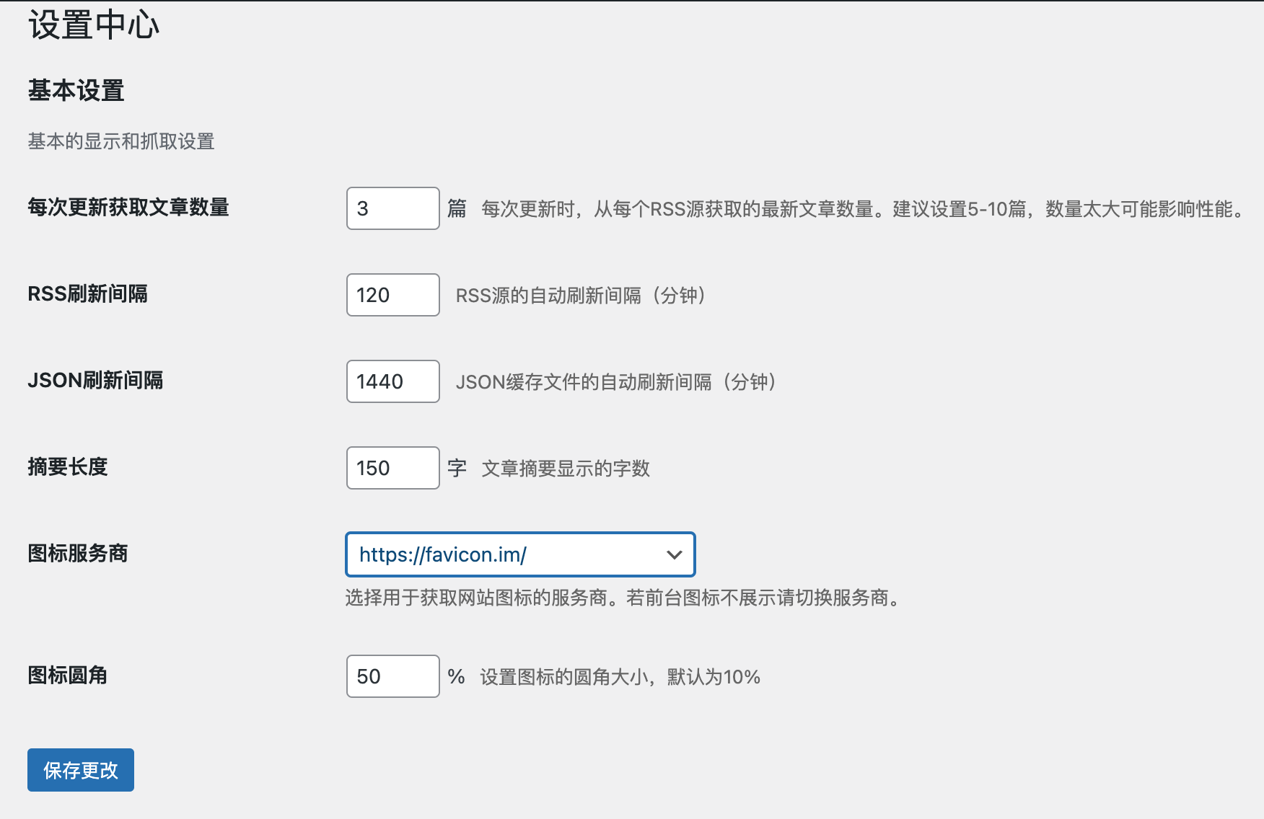Click the 基本设置 section heading
Screen dimensions: 1264x819
[76, 91]
